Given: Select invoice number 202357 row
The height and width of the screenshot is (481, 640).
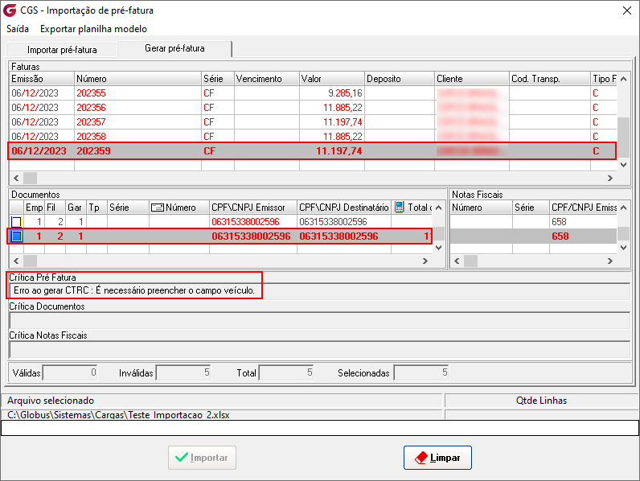Looking at the screenshot, I should [x=313, y=122].
